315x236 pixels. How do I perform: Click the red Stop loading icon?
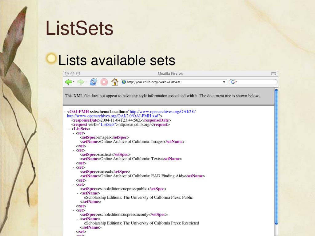(x=104, y=82)
